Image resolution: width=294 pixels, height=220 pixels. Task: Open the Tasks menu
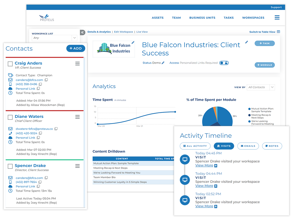pyautogui.click(x=229, y=18)
